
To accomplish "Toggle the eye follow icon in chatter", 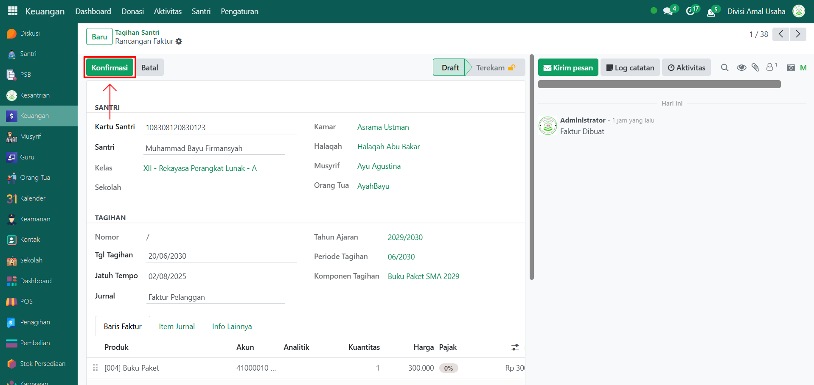I will tap(741, 67).
